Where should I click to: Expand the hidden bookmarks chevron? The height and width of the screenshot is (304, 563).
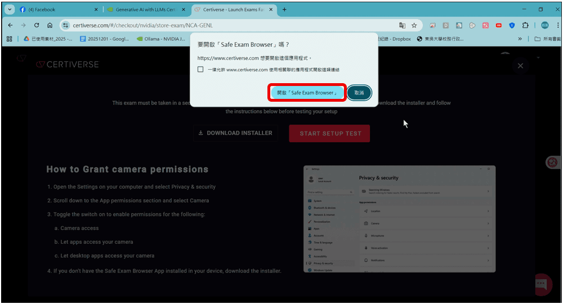[x=520, y=39]
